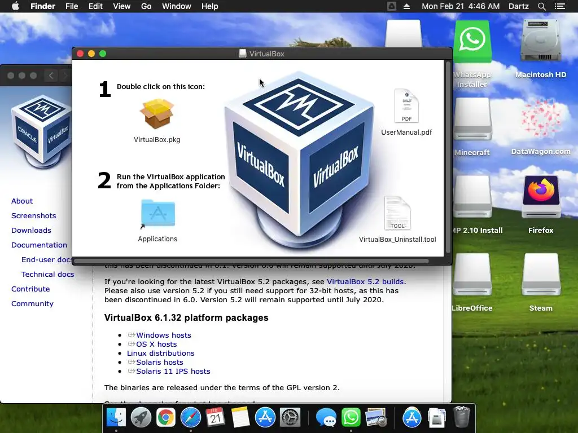
Task: Click the VirtualBox logo on the webpage
Action: tap(41, 131)
